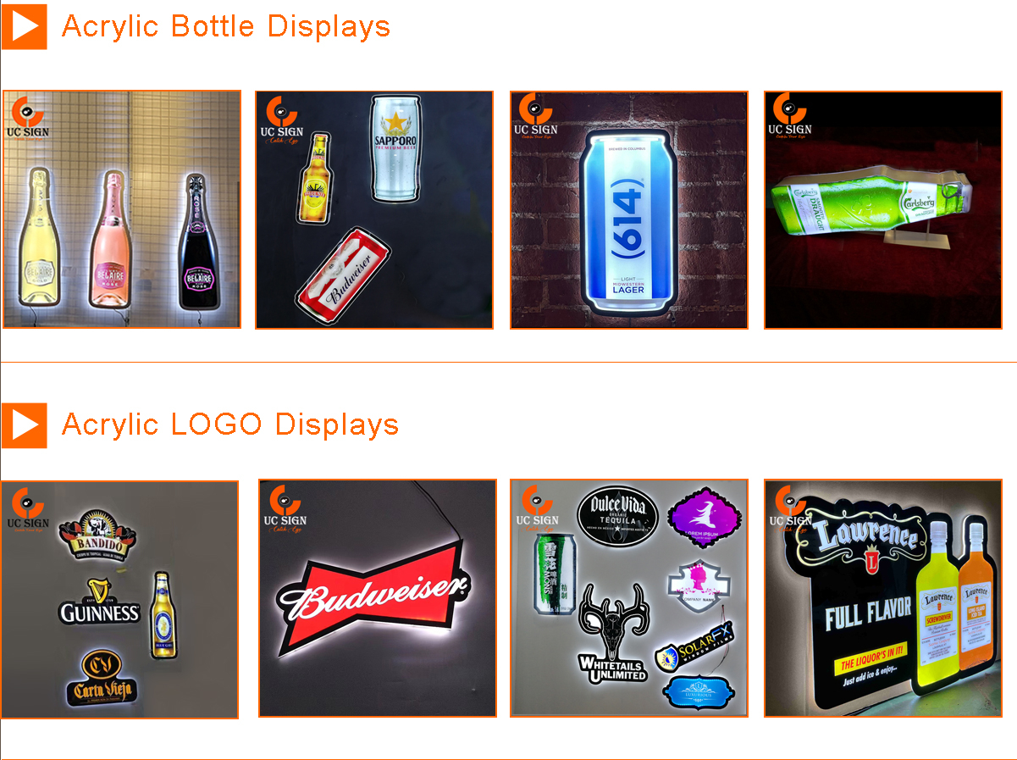This screenshot has height=760, width=1017.
Task: Open the Budweiser bowtie sign image
Action: tap(377, 598)
